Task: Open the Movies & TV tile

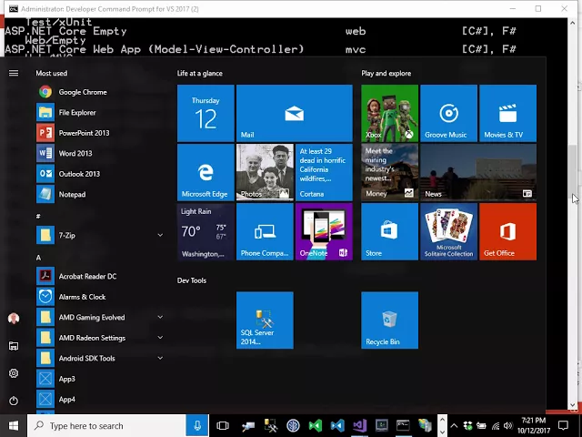Action: (x=507, y=113)
